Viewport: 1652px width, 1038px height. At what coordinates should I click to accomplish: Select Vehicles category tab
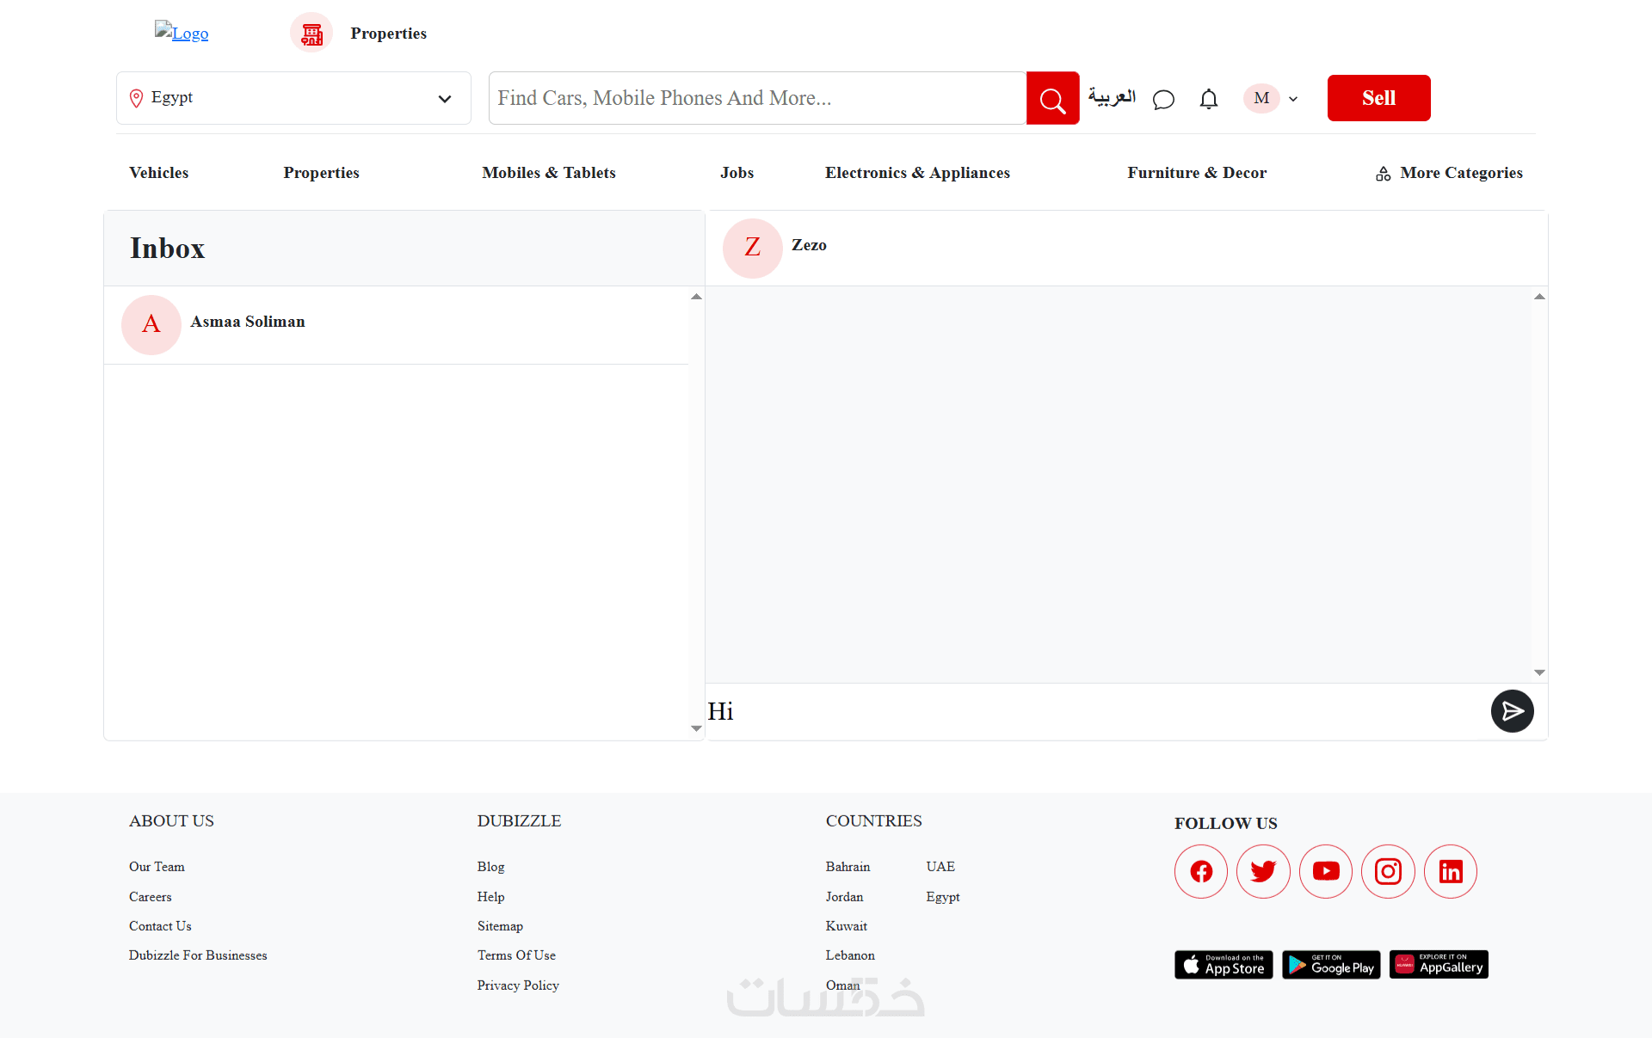[158, 173]
